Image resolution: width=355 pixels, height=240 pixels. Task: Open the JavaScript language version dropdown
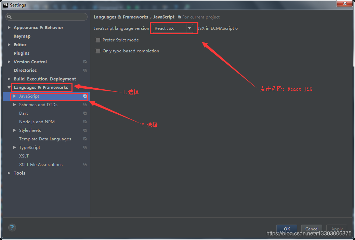pyautogui.click(x=190, y=28)
